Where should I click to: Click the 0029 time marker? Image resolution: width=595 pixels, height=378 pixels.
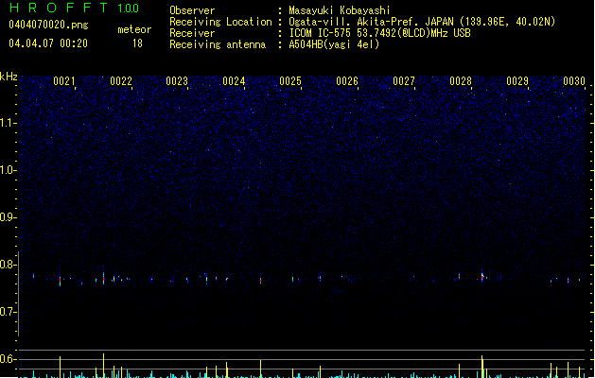tap(517, 81)
